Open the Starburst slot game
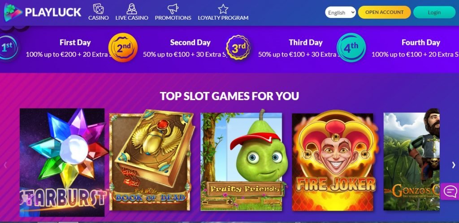 pyautogui.click(x=62, y=162)
